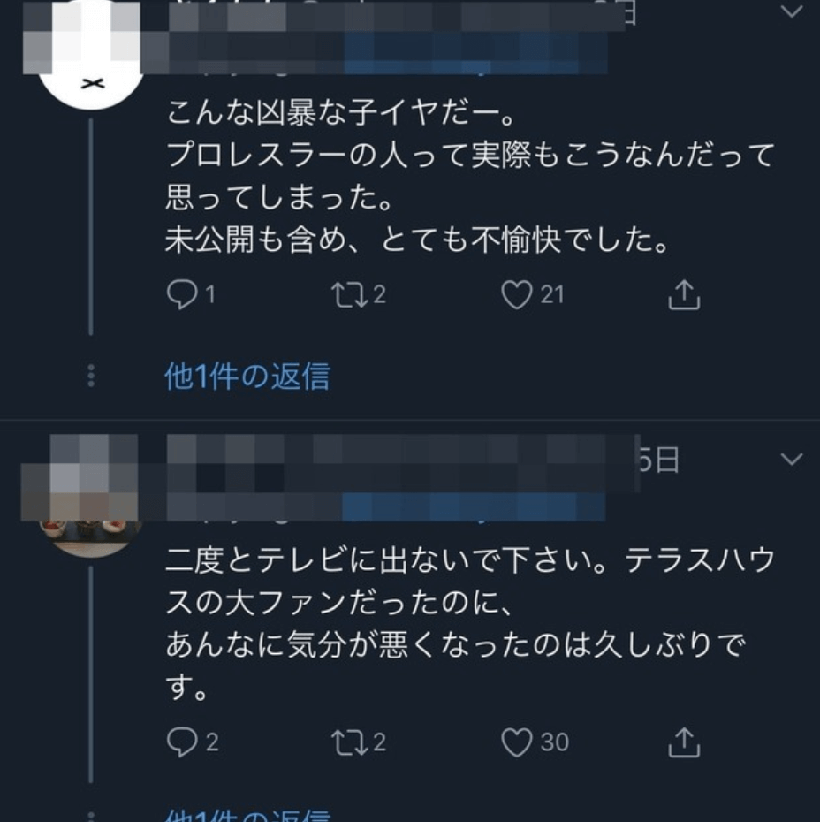Open the white bunny profile avatar

click(x=91, y=55)
